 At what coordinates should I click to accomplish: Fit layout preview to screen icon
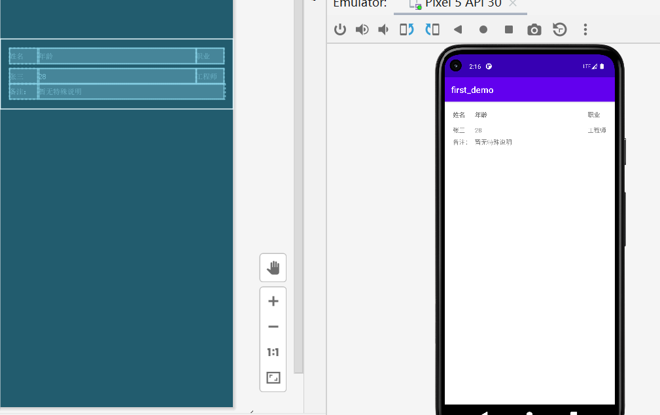(273, 378)
